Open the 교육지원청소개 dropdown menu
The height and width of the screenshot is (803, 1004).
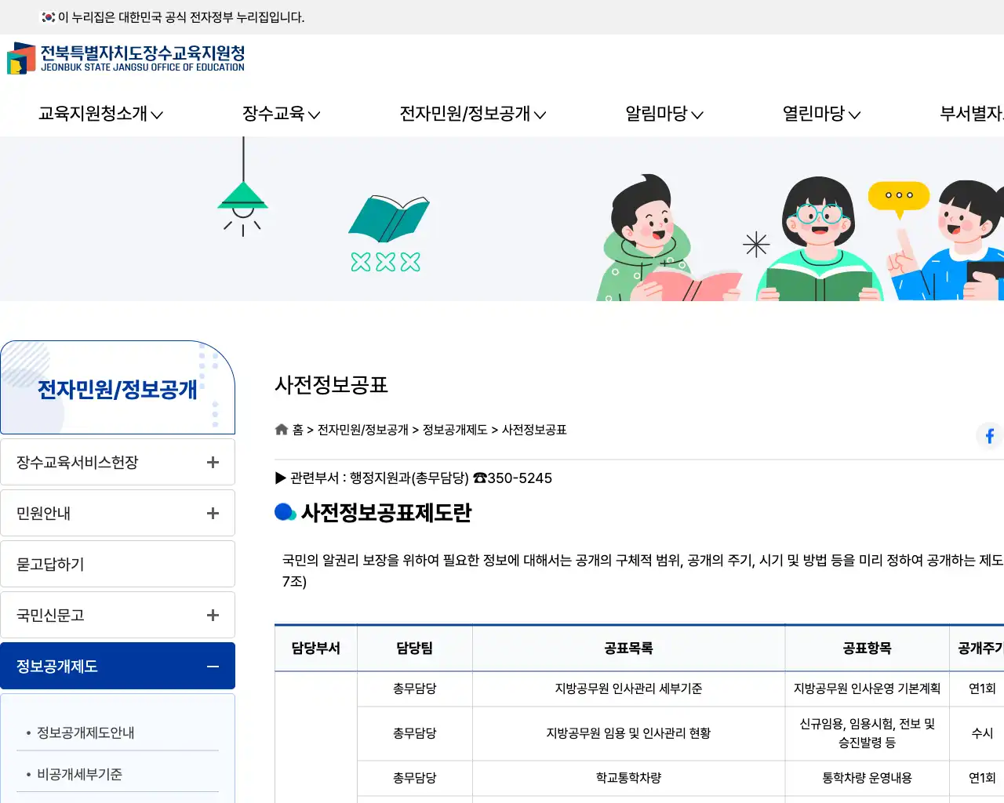coord(100,114)
